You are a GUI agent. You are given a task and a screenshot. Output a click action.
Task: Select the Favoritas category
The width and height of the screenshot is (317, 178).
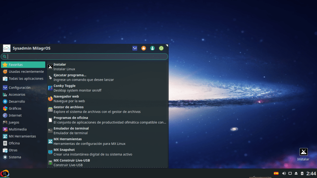pos(23,65)
